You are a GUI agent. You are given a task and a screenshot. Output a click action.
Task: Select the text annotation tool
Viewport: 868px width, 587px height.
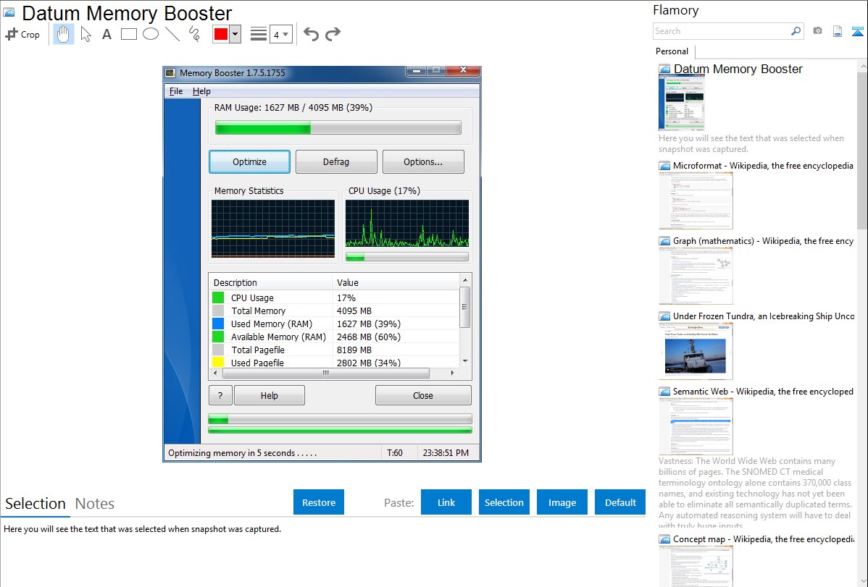(107, 34)
